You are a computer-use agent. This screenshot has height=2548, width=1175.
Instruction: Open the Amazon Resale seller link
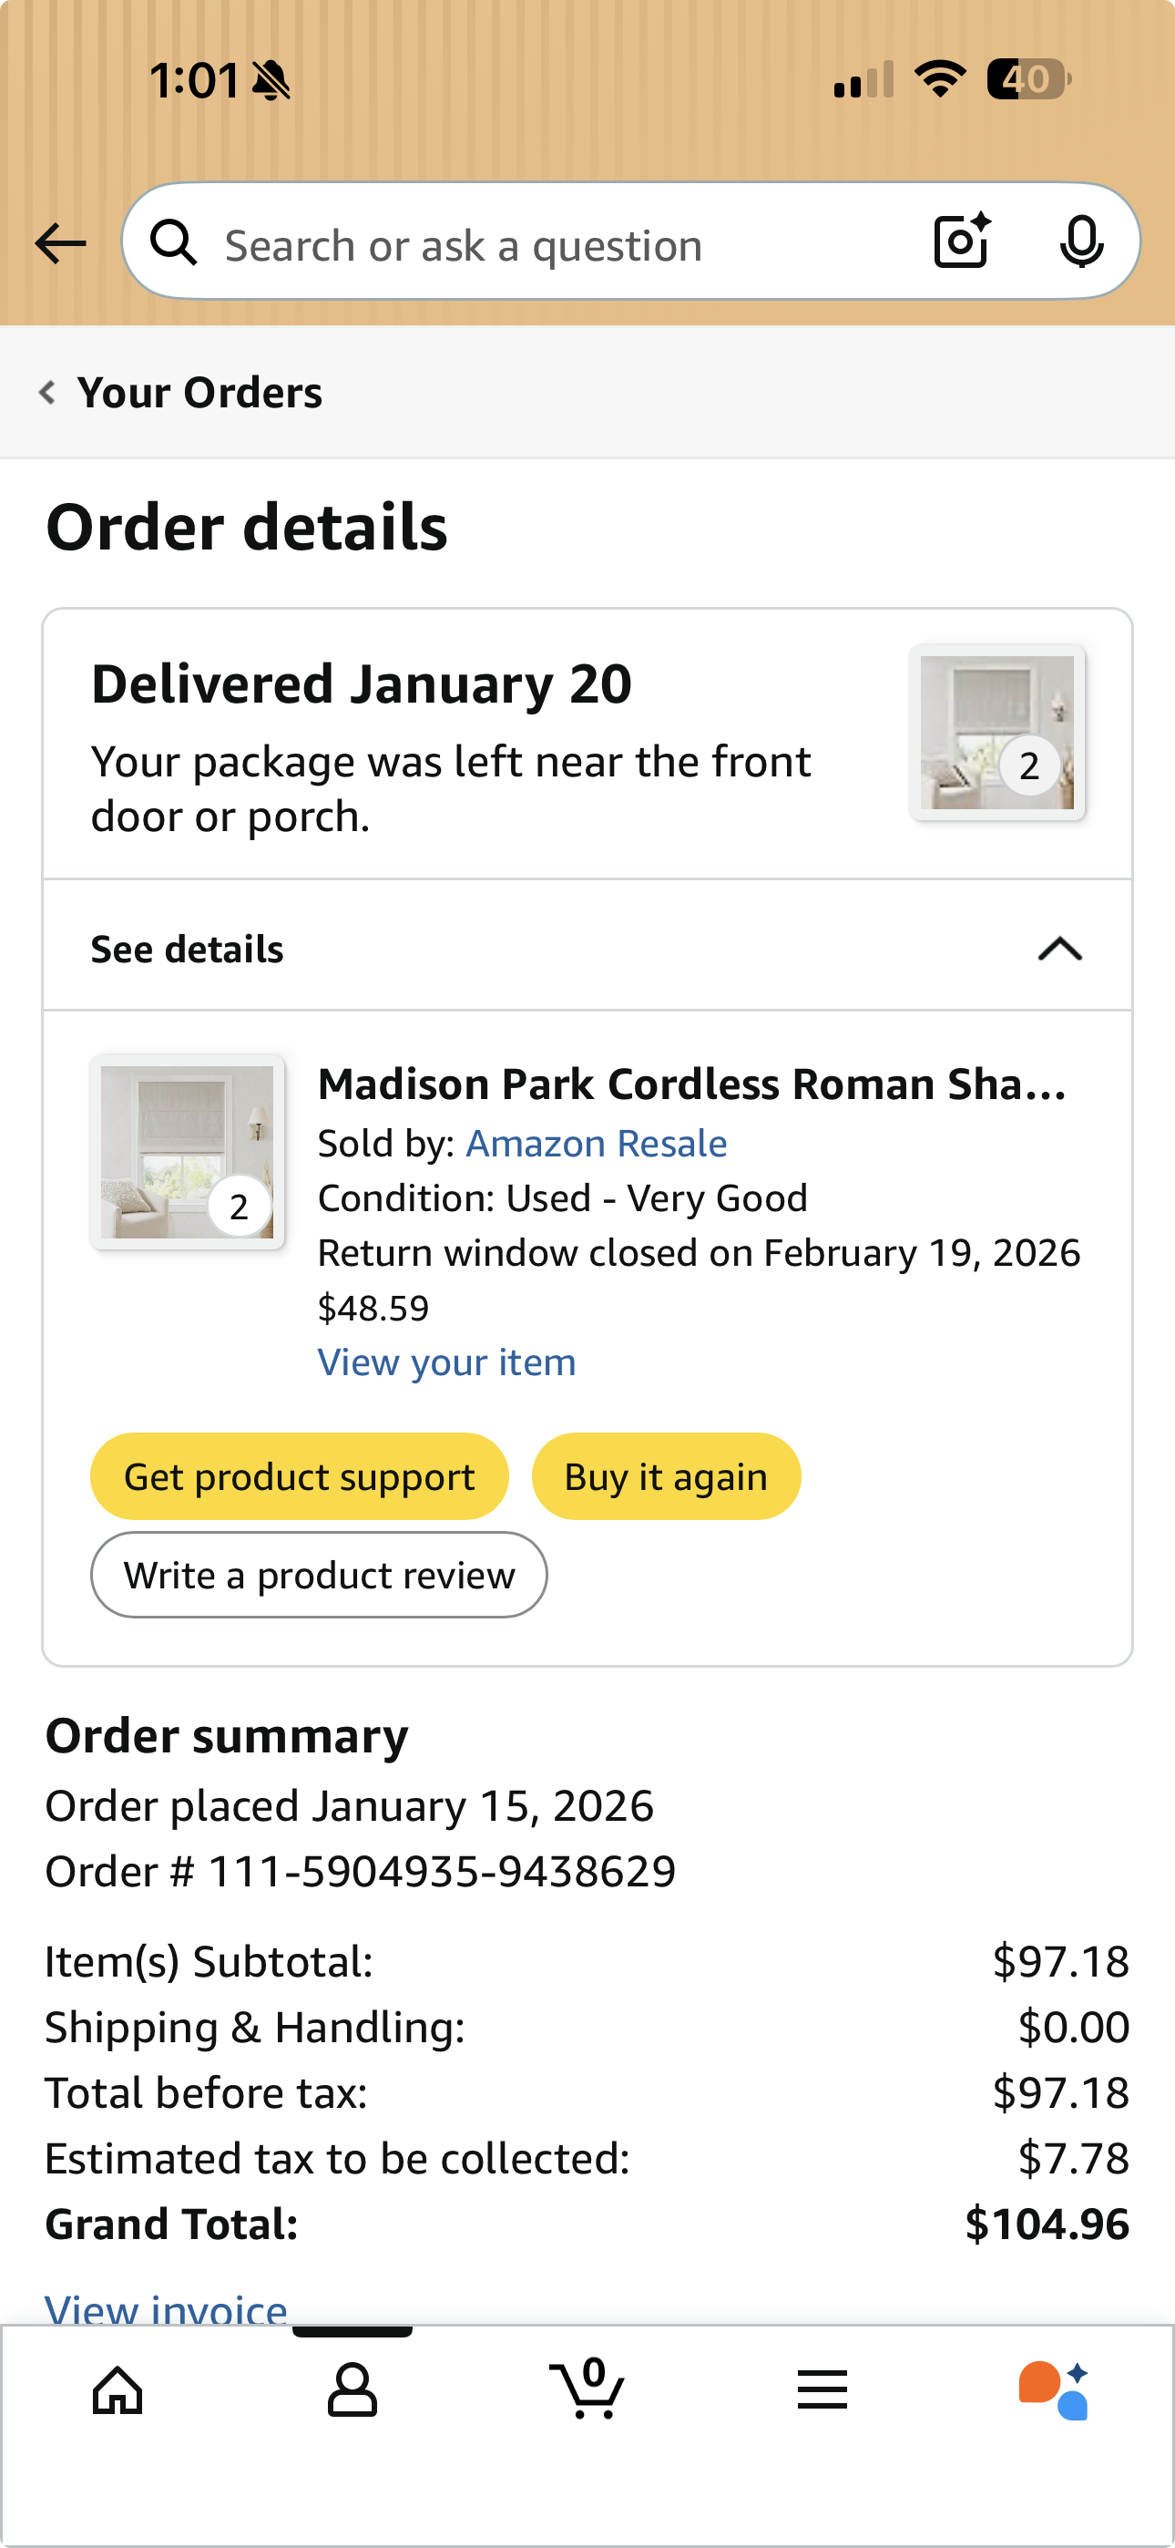pos(597,1145)
